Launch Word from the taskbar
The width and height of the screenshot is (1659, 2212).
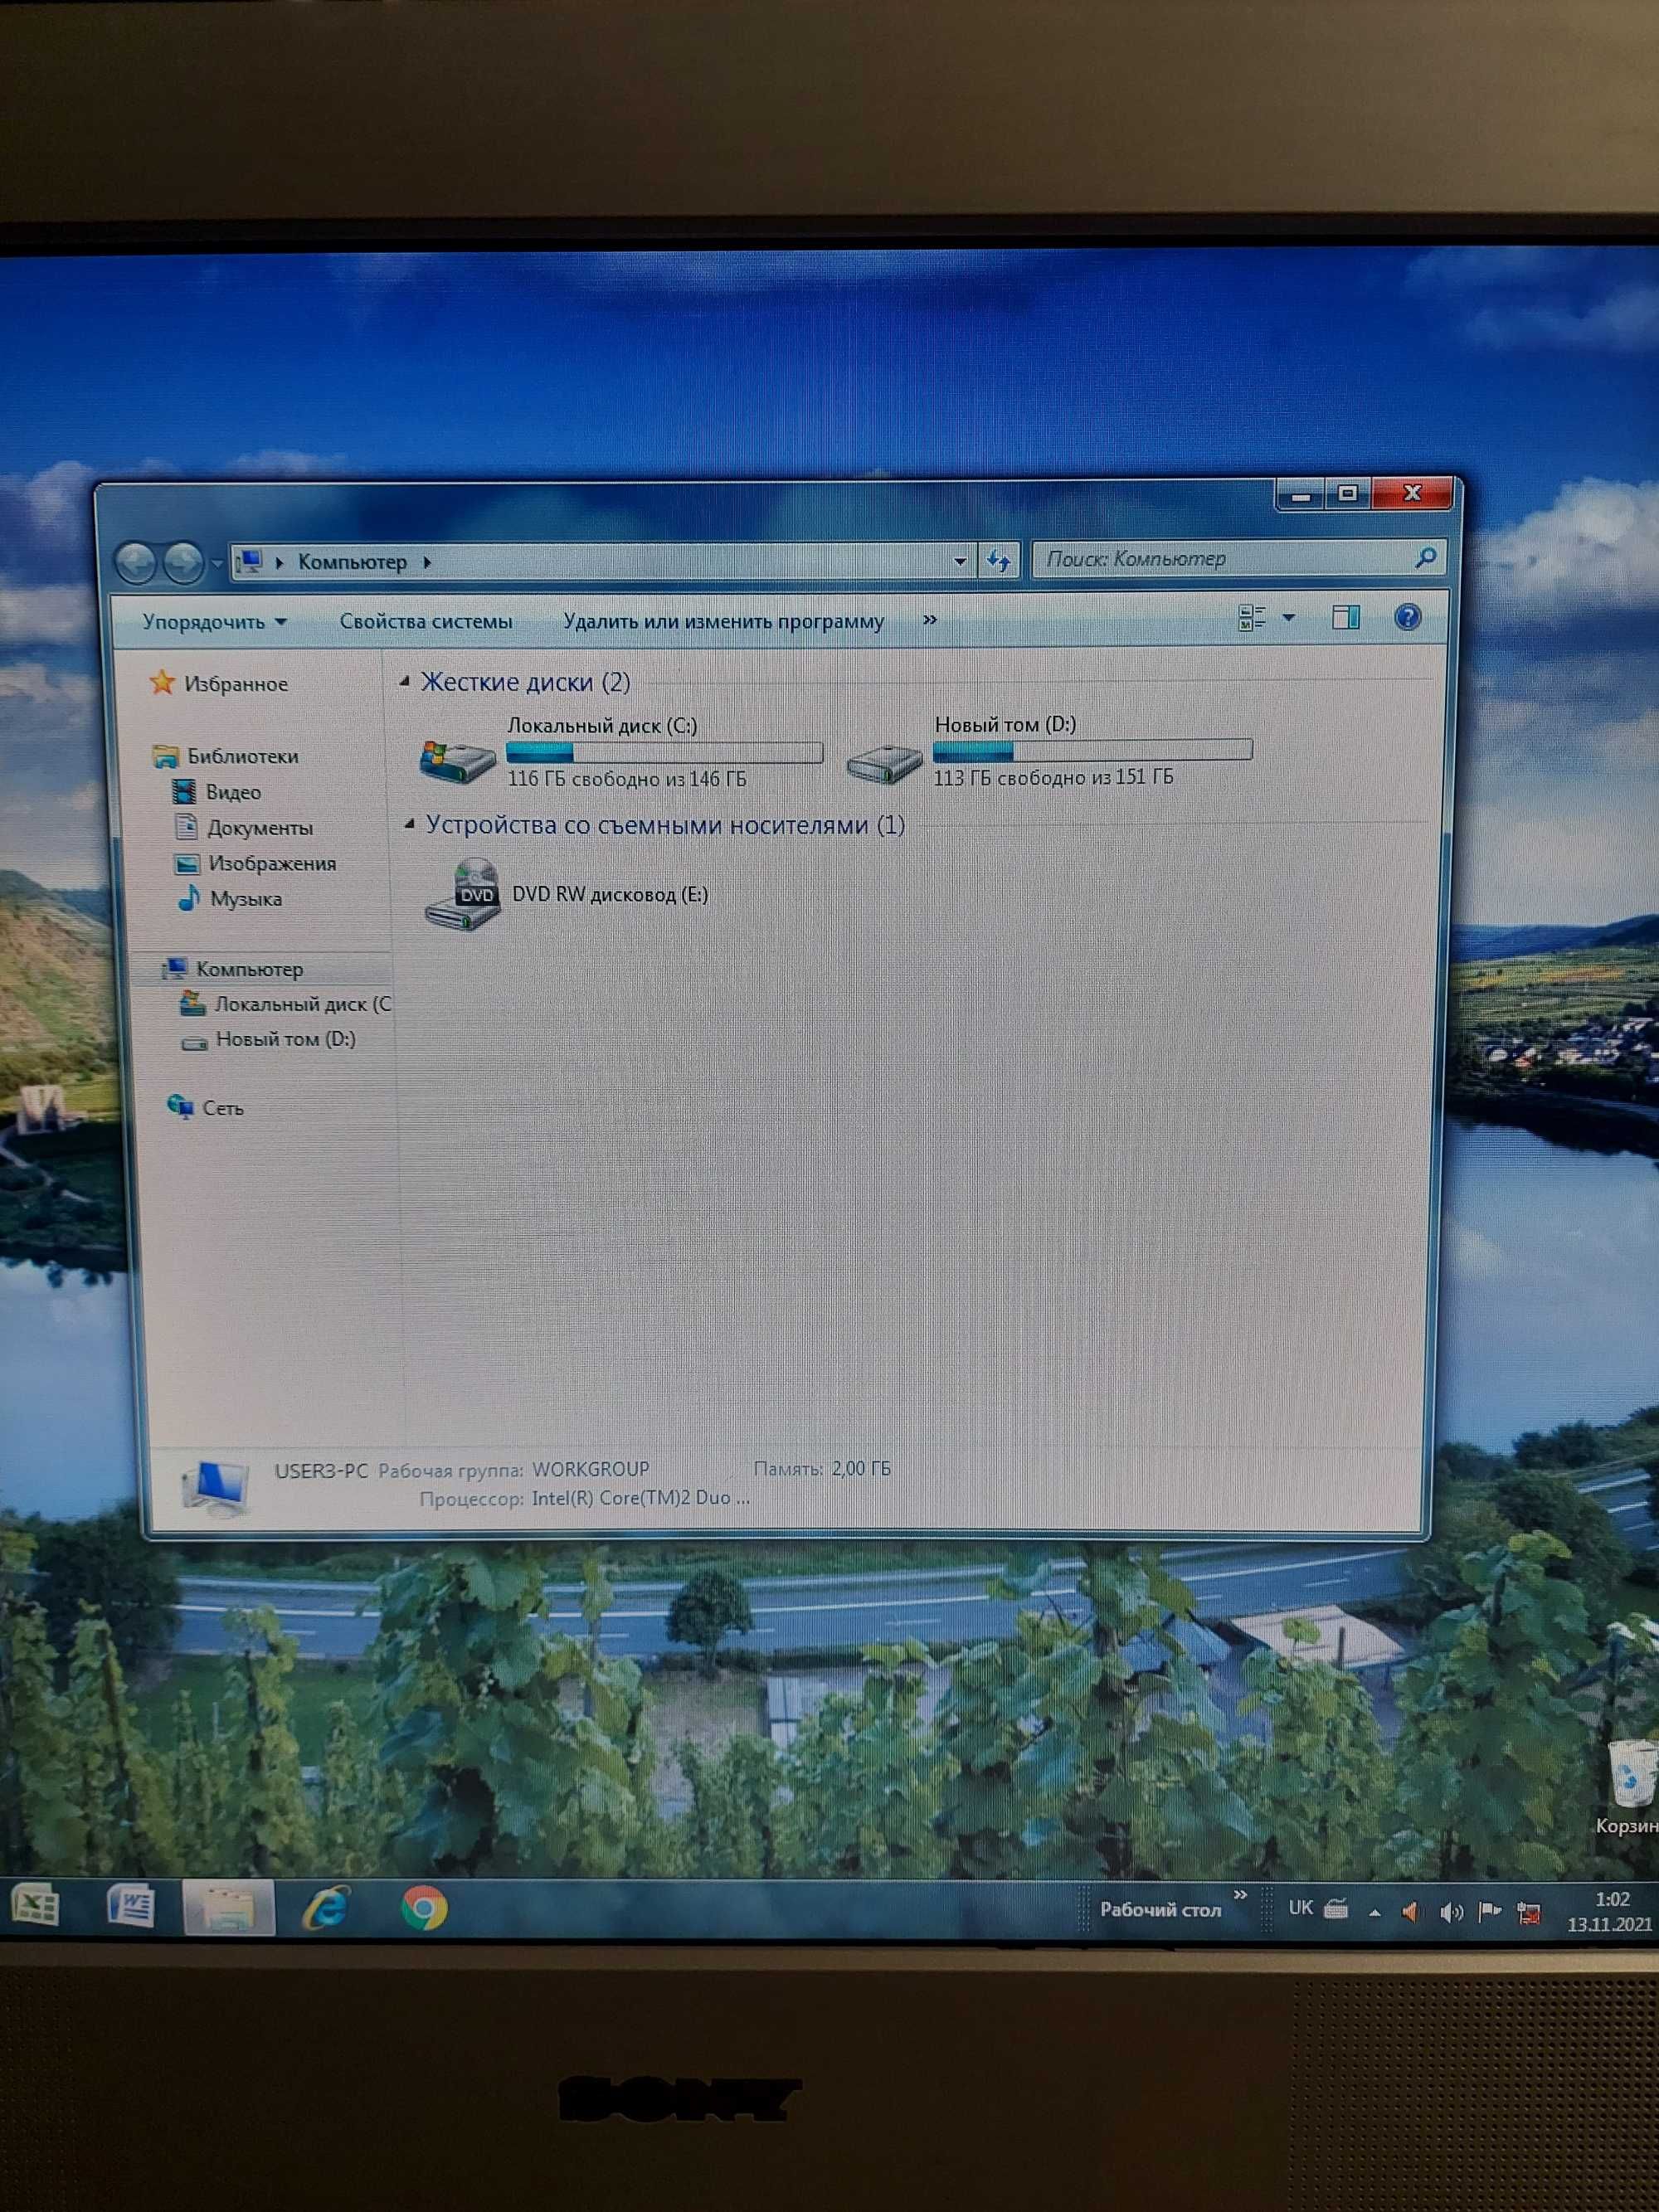pos(131,1906)
